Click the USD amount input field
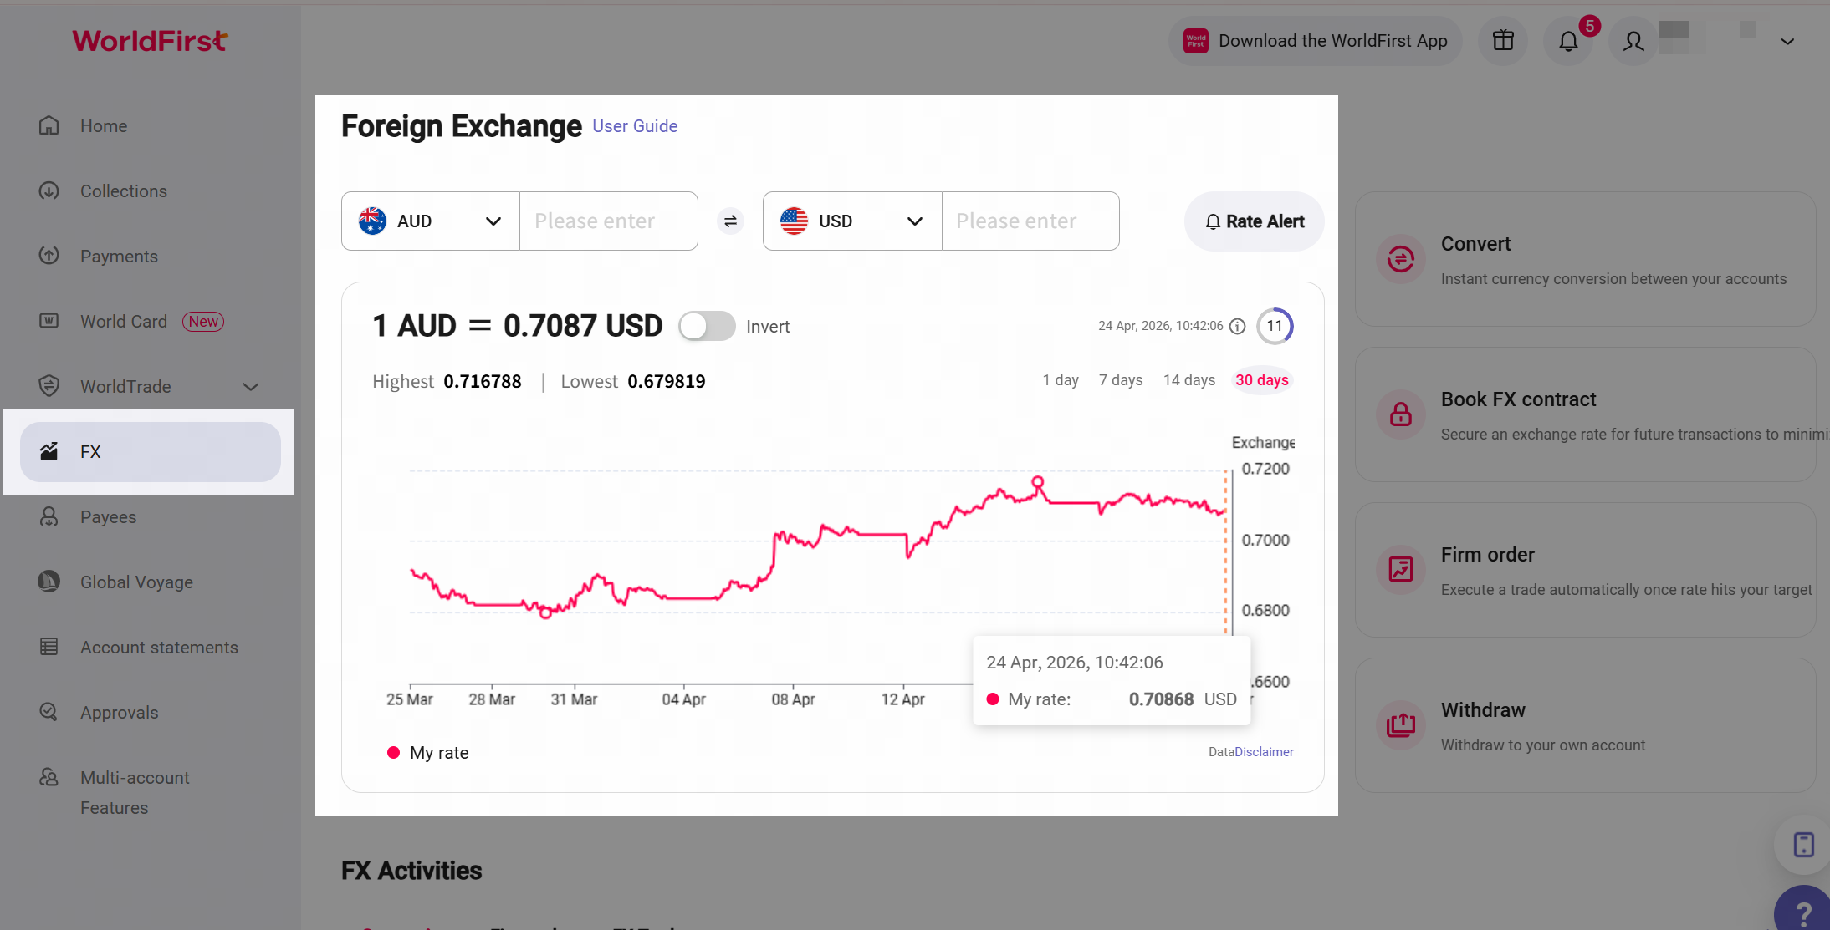The image size is (1830, 930). tap(1030, 221)
